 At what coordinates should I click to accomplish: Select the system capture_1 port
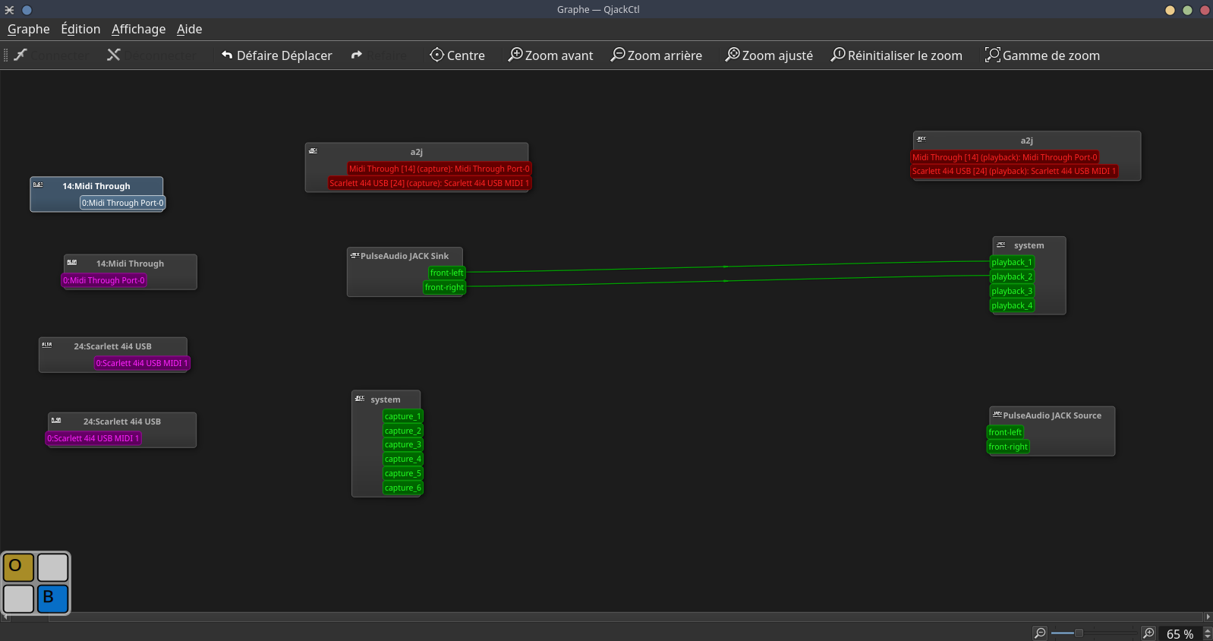tap(402, 416)
